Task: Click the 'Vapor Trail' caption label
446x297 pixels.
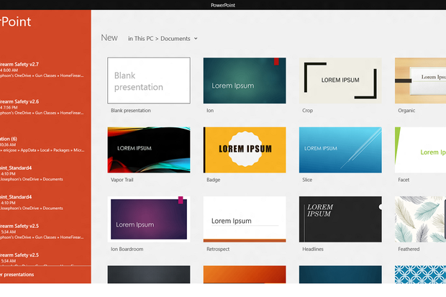Action: pos(122,180)
